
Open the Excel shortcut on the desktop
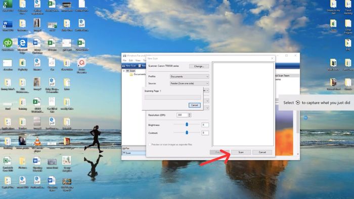(8, 5)
